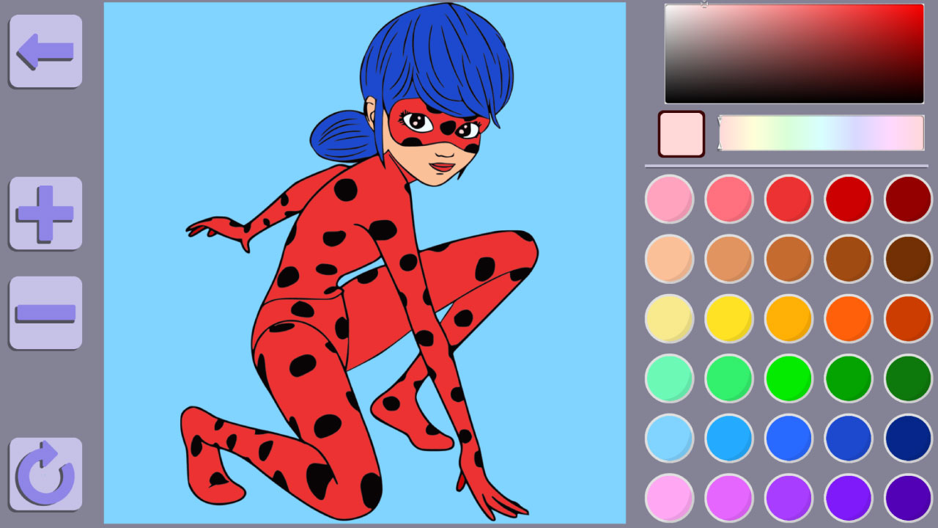
Task: Select the pure bright green swatch
Action: coord(789,378)
